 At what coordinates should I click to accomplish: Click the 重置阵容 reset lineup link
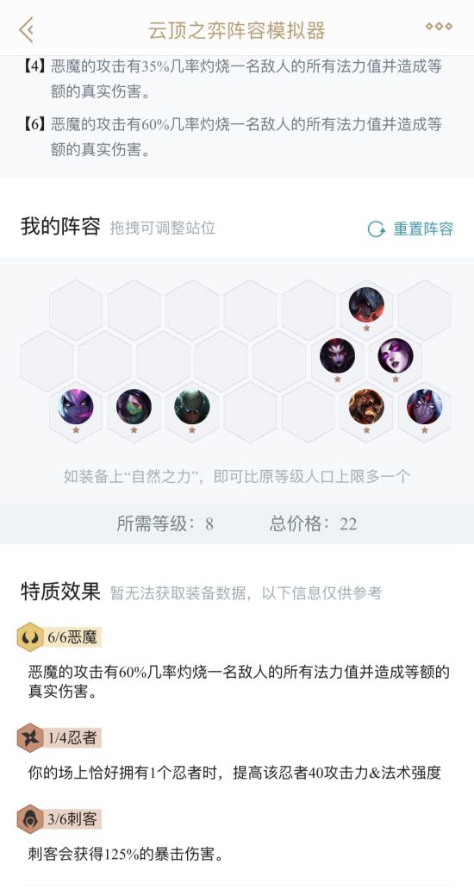[x=423, y=229]
